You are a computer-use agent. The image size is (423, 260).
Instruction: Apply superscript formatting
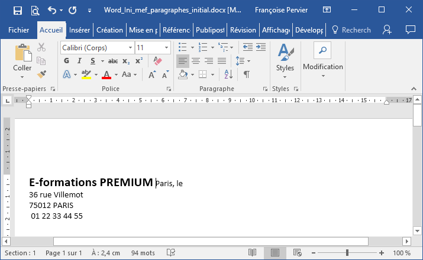click(x=139, y=61)
